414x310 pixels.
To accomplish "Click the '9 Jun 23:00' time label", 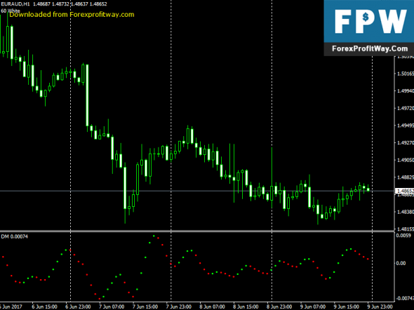I will 380,306.
